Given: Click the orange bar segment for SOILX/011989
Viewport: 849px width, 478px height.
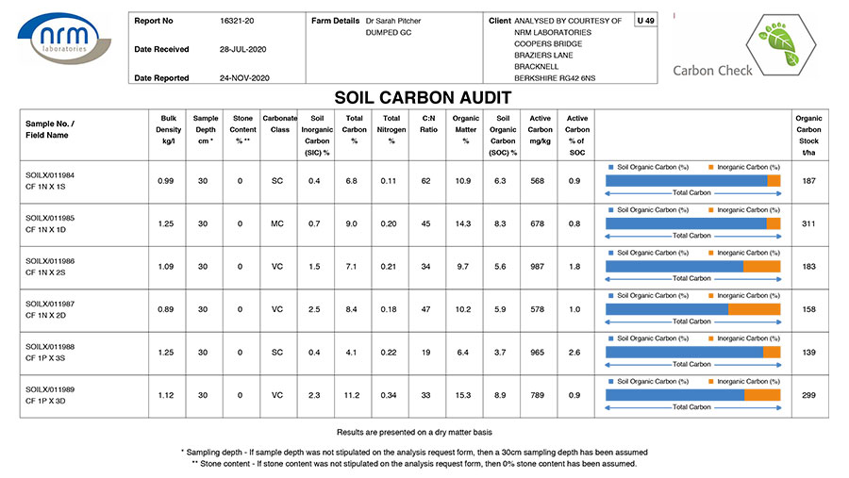Looking at the screenshot, I should pyautogui.click(x=762, y=395).
